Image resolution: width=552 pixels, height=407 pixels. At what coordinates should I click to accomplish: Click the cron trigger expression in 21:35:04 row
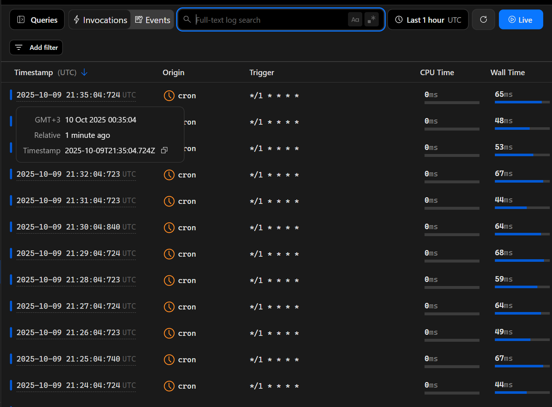click(x=274, y=96)
